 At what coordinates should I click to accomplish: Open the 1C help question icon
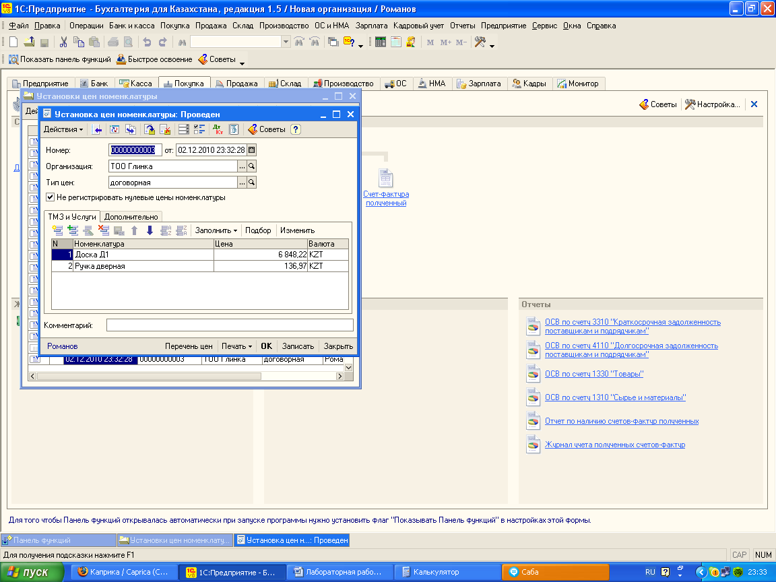349,42
